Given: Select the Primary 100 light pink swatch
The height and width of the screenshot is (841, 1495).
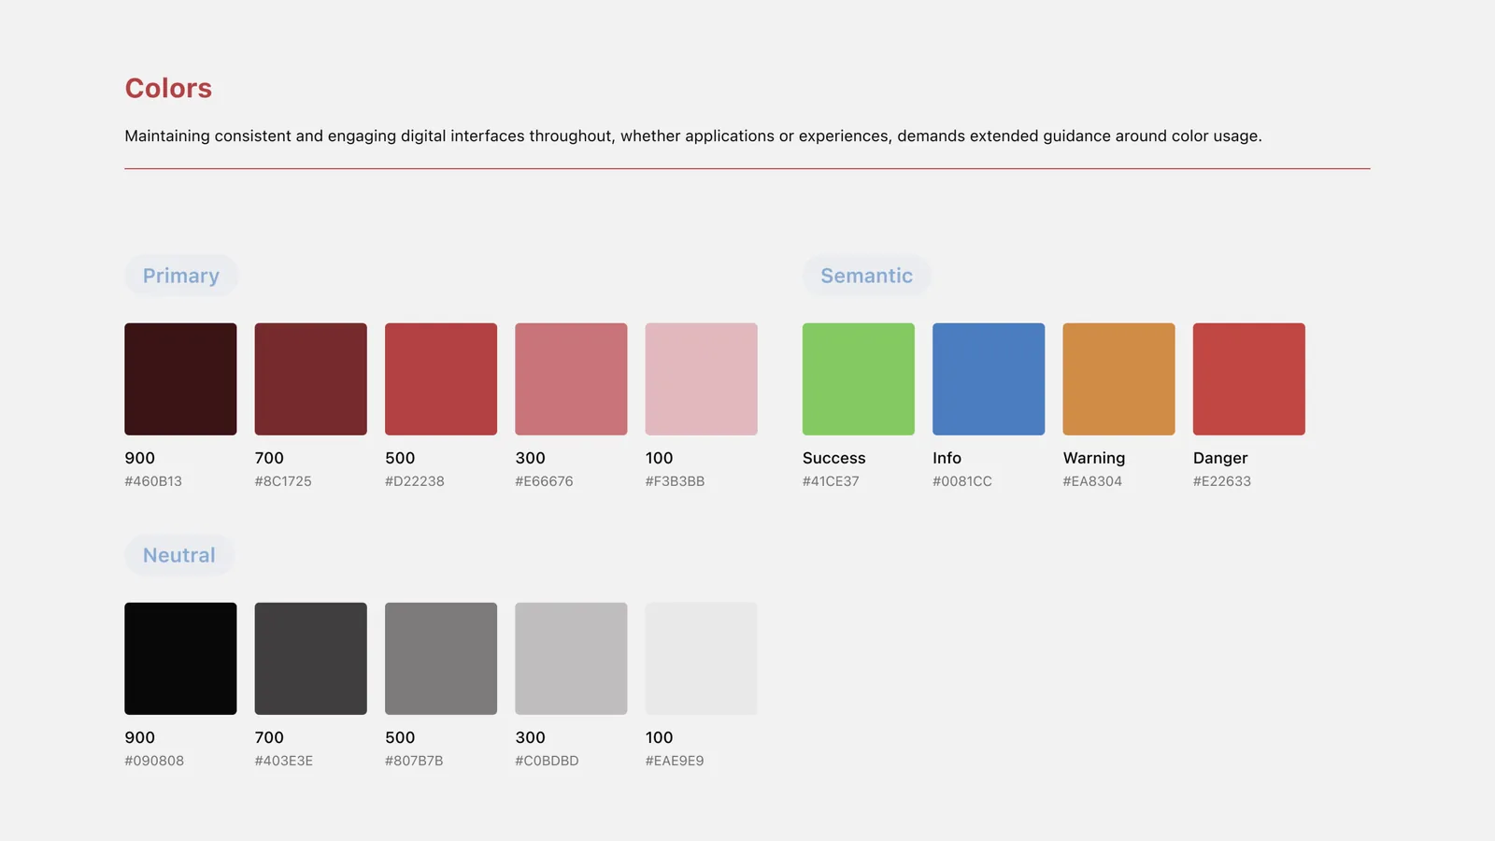Looking at the screenshot, I should coord(702,378).
